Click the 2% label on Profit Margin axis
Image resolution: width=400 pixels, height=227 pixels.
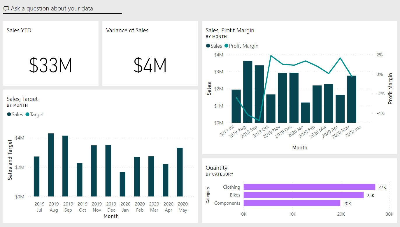pos(380,55)
